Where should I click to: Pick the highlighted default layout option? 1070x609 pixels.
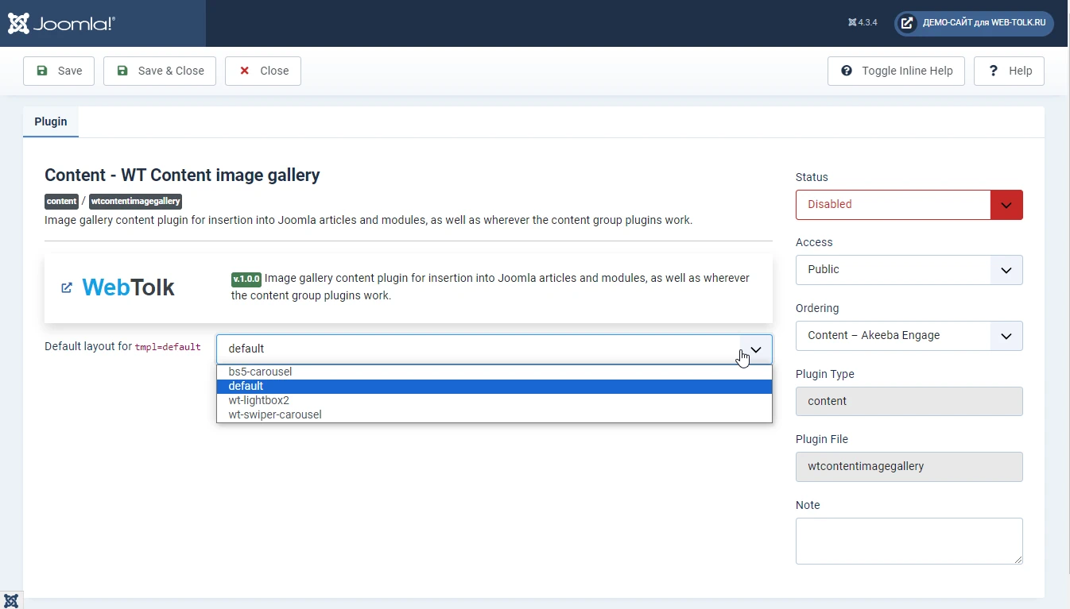coord(494,386)
